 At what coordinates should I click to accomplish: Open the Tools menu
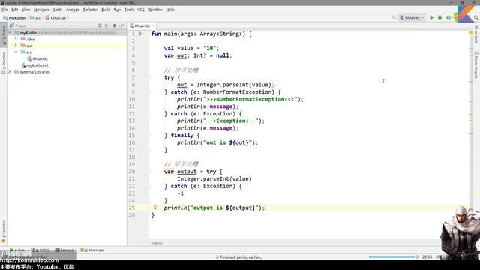[x=129, y=10]
